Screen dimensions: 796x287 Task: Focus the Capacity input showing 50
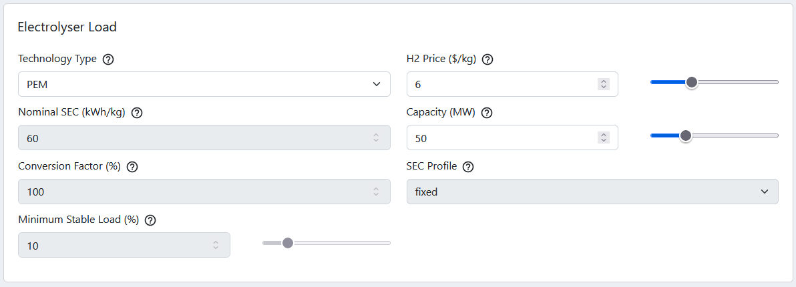click(x=512, y=137)
